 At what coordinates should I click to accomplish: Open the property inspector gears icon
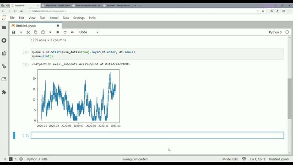point(4,66)
